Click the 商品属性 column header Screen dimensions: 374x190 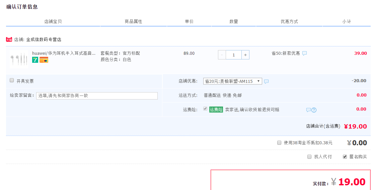click(133, 21)
